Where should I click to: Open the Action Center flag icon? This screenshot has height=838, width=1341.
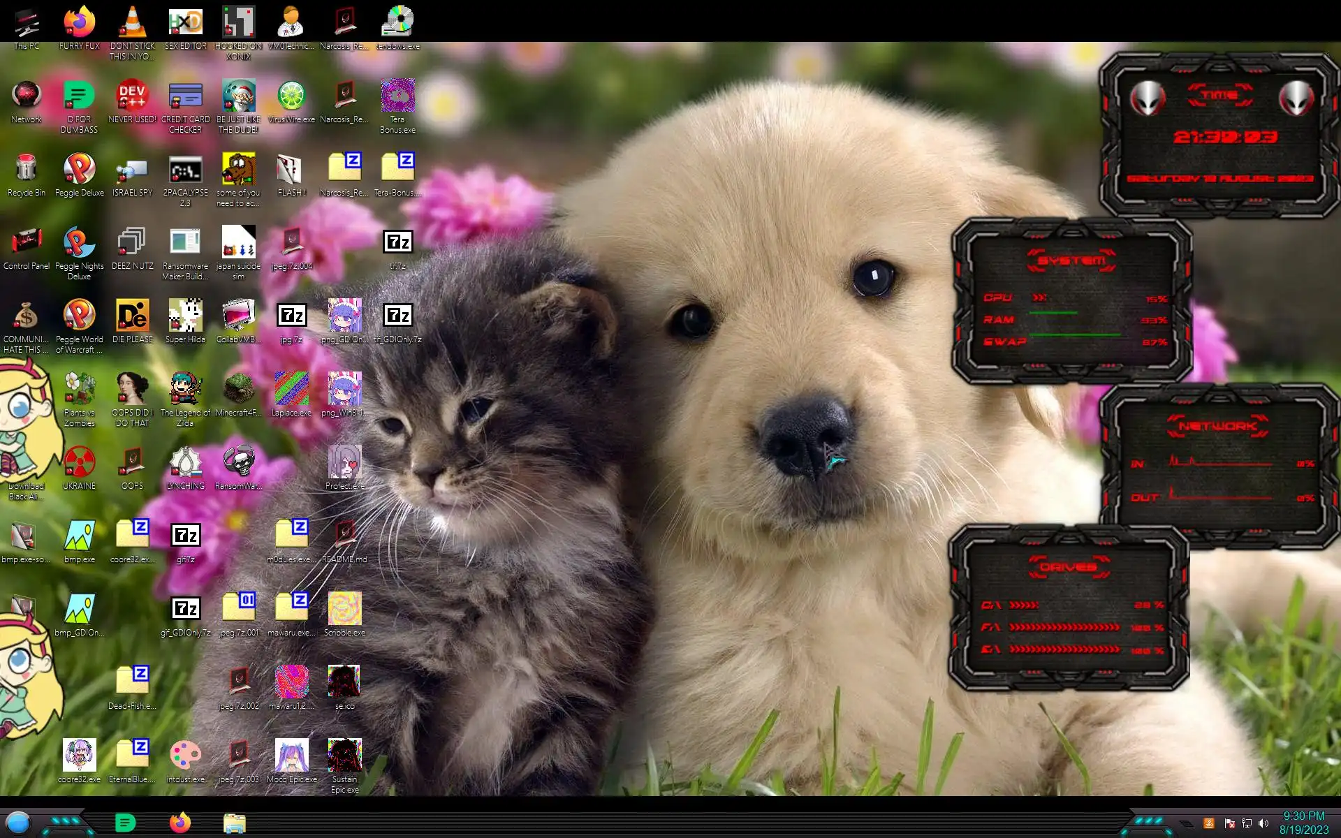[1229, 824]
